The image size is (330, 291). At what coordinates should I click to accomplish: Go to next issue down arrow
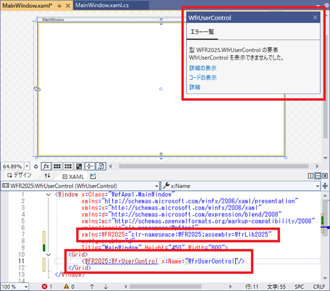pyautogui.click(x=105, y=287)
